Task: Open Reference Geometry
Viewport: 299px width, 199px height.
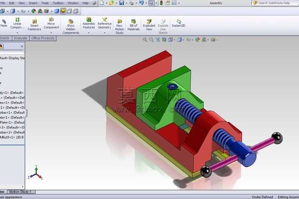Action: coord(104,23)
